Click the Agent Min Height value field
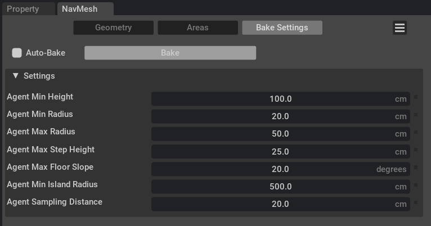The height and width of the screenshot is (226, 431). tap(280, 99)
